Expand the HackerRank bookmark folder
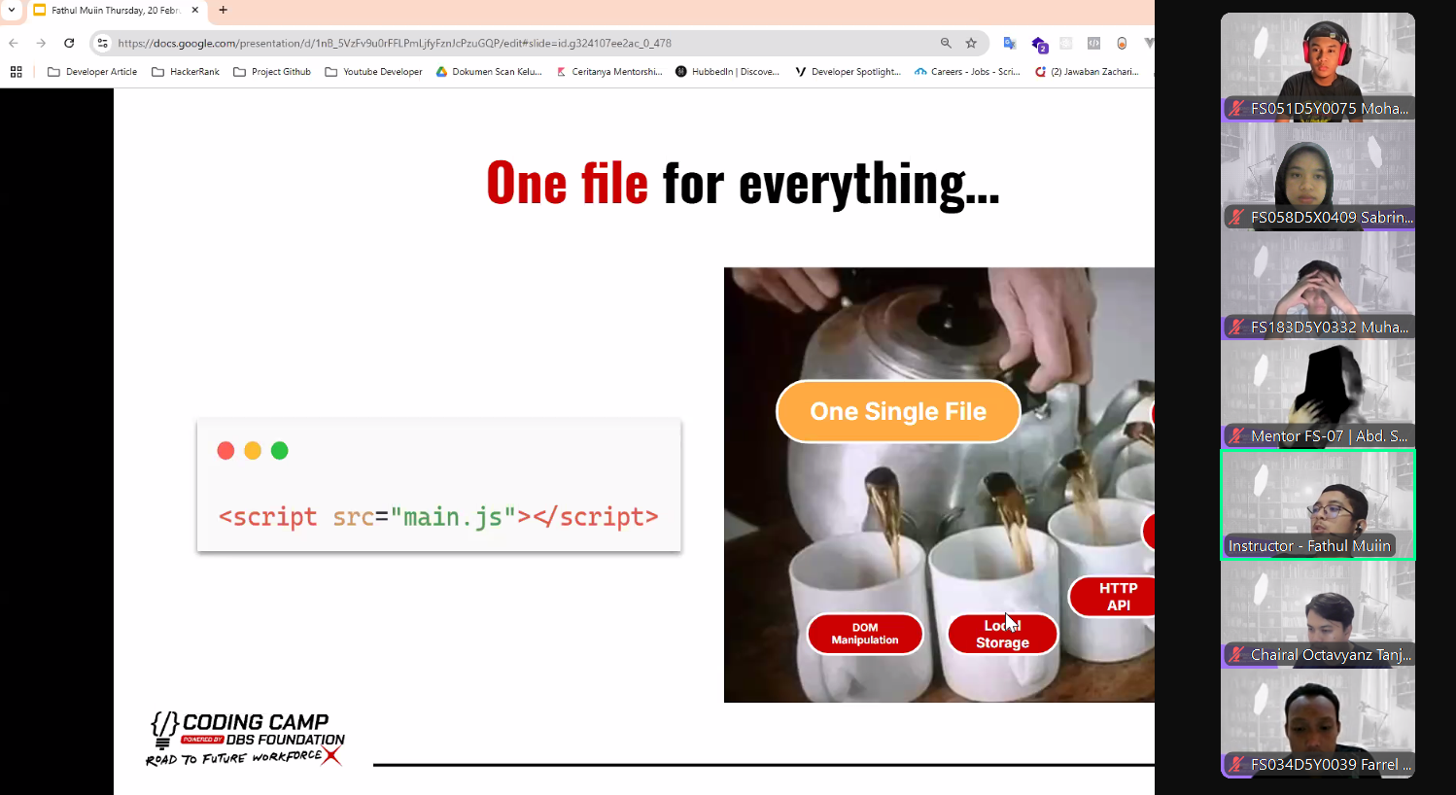 186,72
